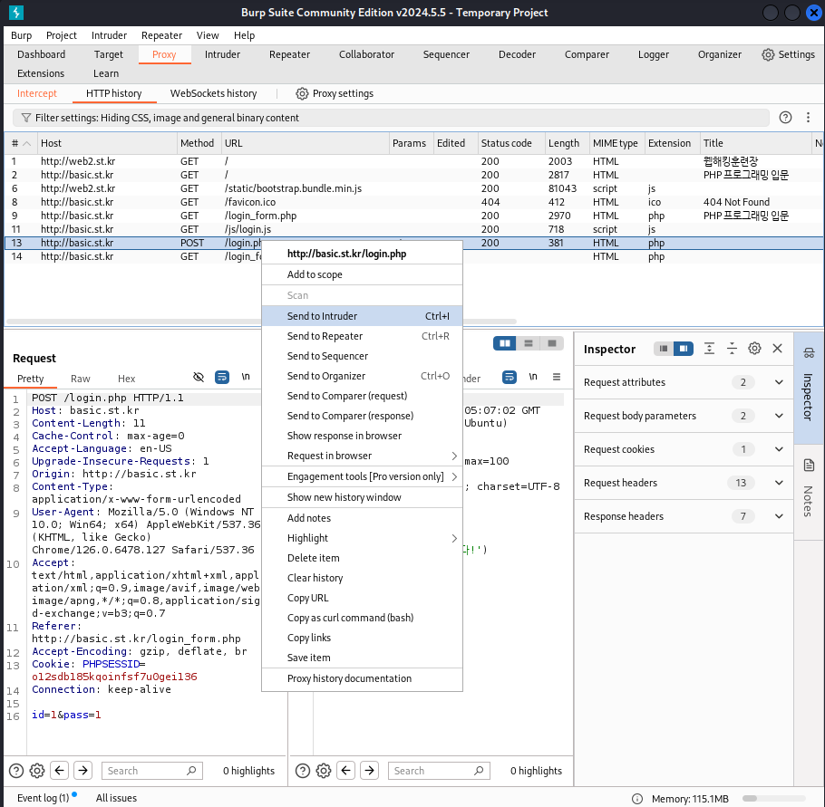Open help icon under the Response pane
This screenshot has height=807, width=825.
point(303,771)
